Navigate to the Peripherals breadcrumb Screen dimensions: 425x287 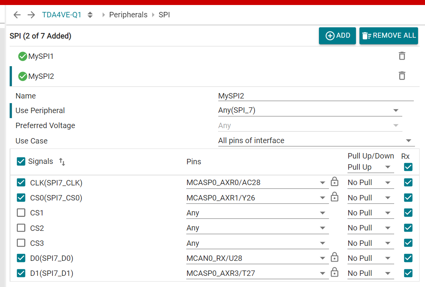point(128,15)
